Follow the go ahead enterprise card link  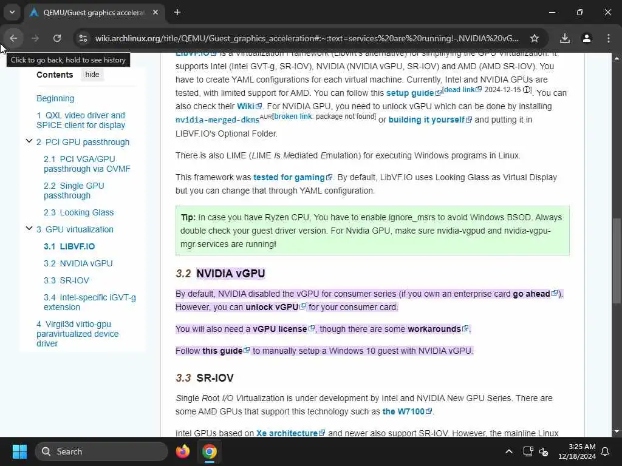535,294
